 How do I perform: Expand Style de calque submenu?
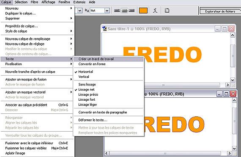point(37,31)
